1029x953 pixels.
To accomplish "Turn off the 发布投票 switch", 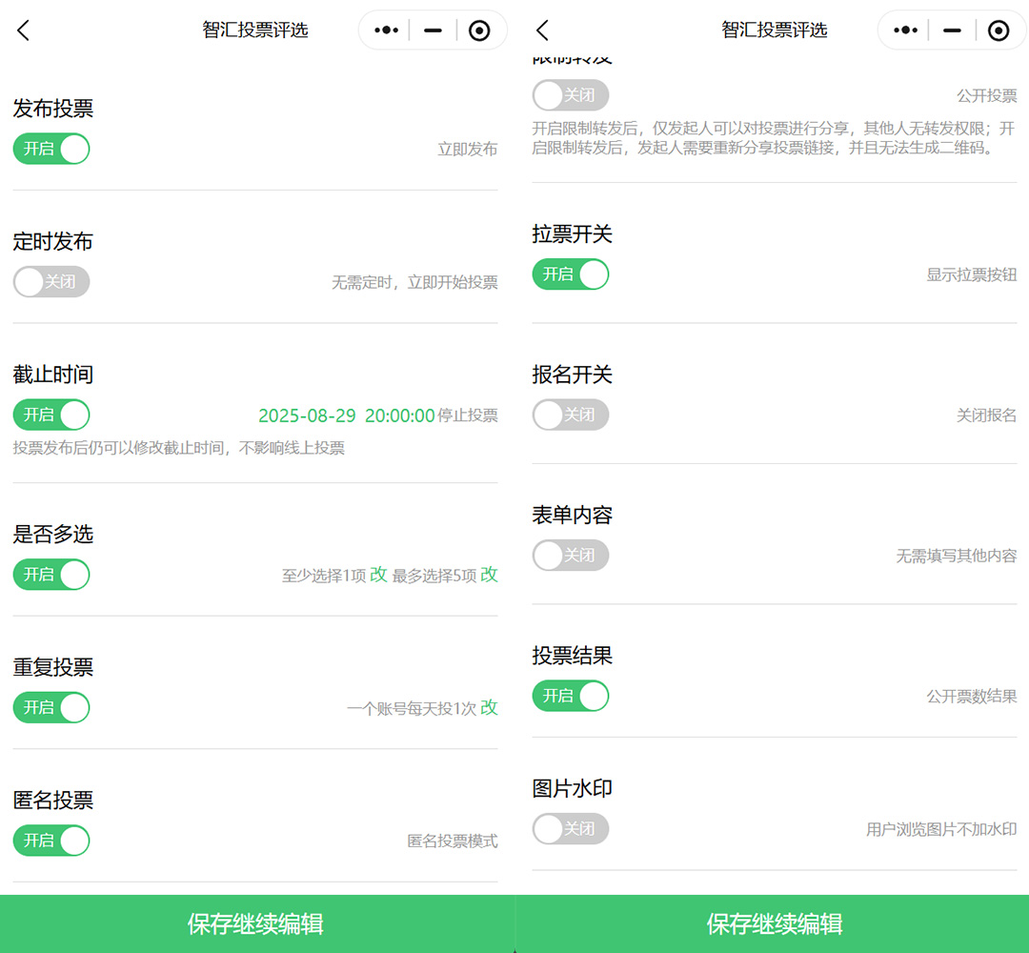I will point(51,149).
